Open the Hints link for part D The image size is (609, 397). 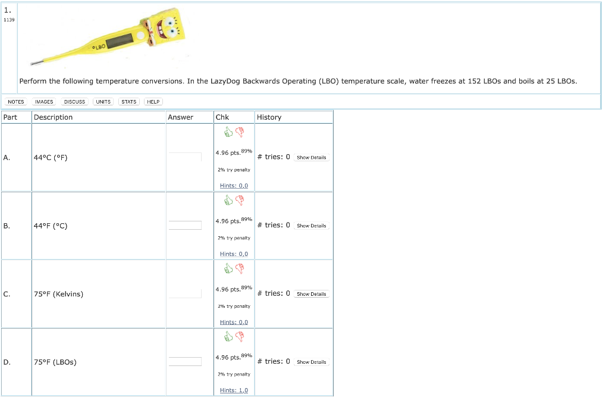[x=234, y=390]
